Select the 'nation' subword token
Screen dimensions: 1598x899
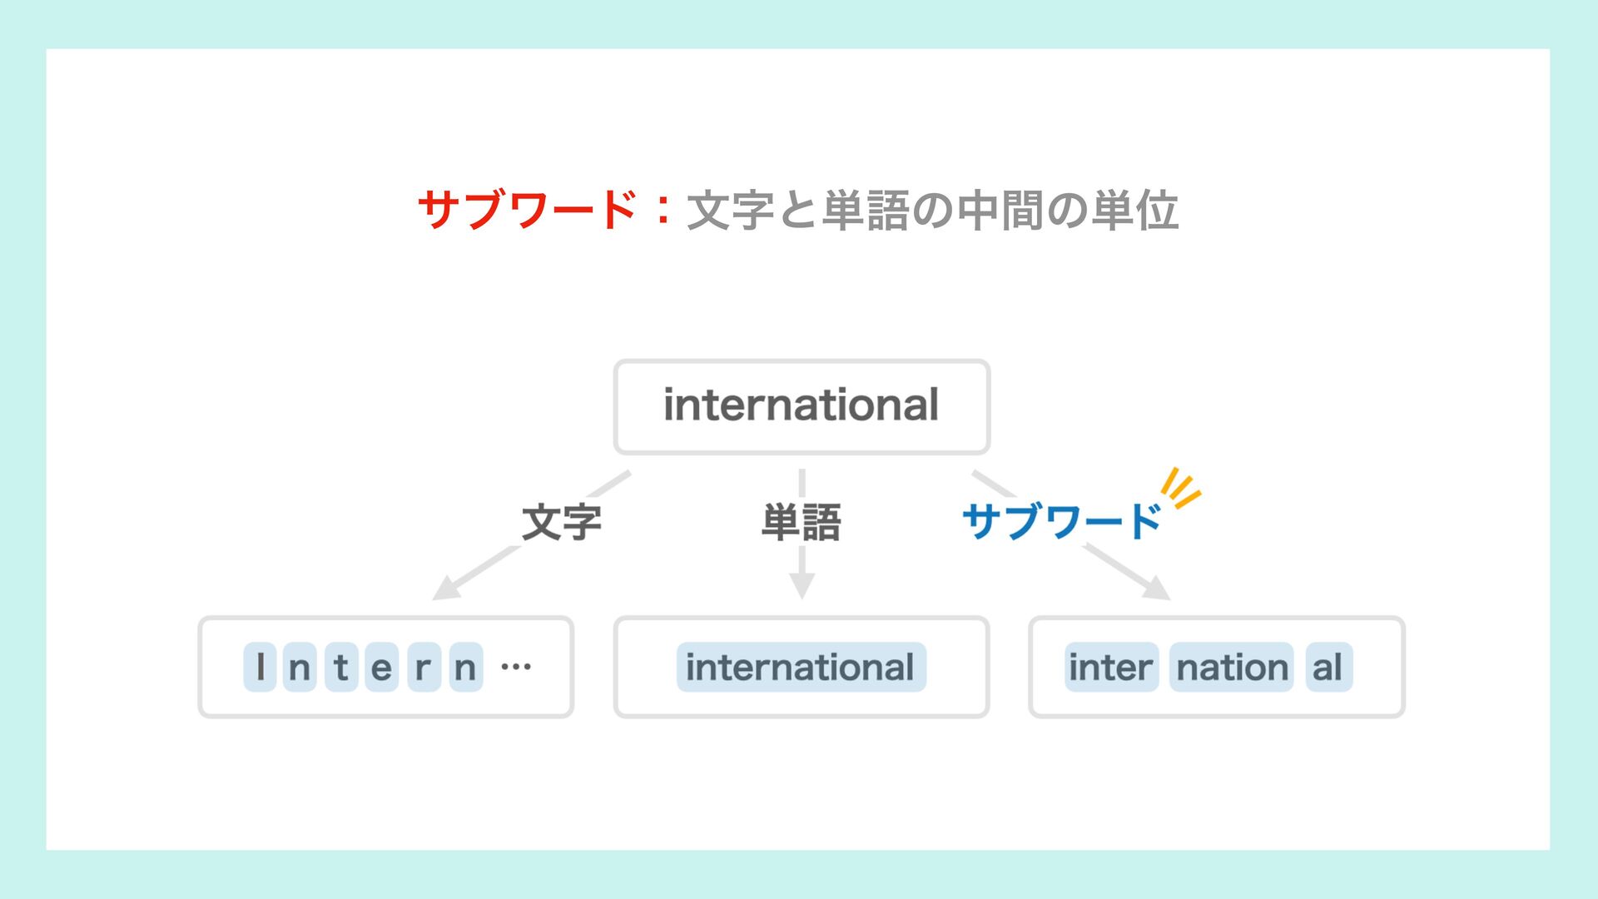(1232, 667)
